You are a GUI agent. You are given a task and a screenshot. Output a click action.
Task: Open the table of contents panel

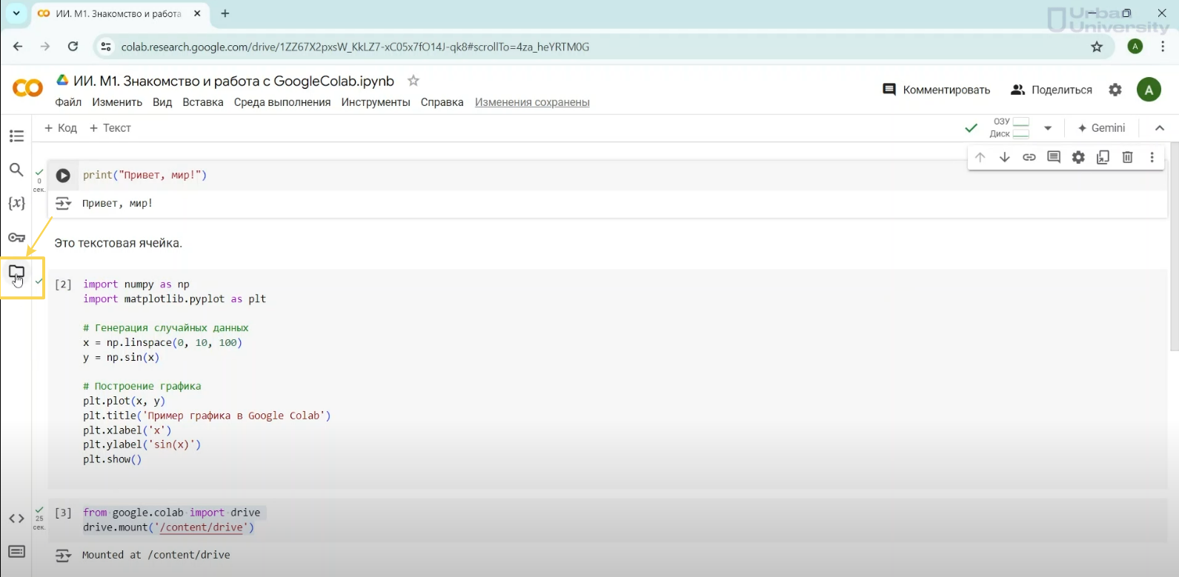[16, 136]
